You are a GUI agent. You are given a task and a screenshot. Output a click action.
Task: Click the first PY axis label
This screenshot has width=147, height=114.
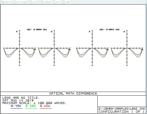(x=34, y=50)
